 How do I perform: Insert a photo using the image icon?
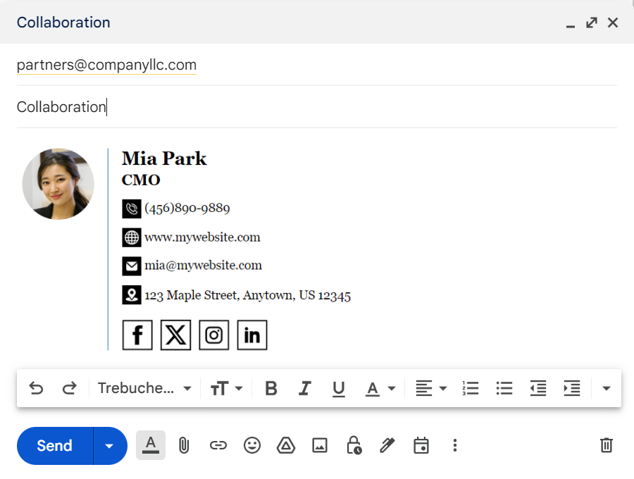click(320, 445)
